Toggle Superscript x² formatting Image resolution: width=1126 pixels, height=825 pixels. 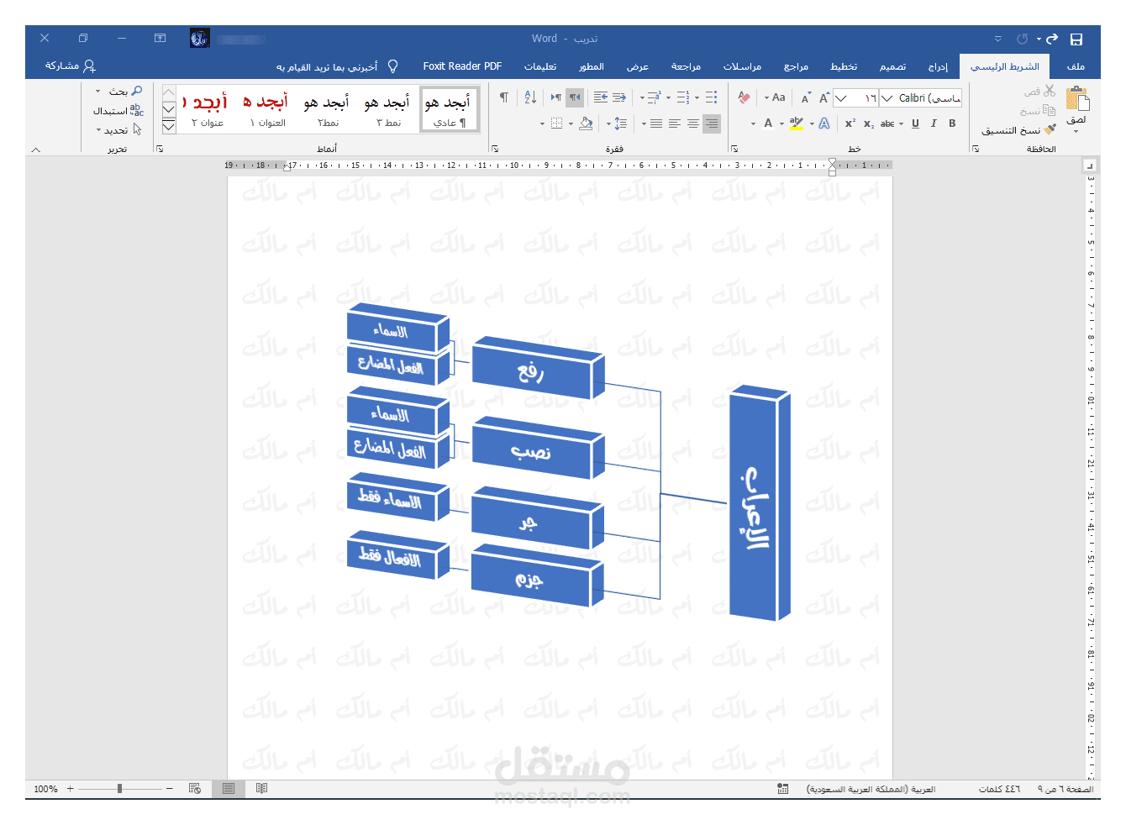click(850, 123)
